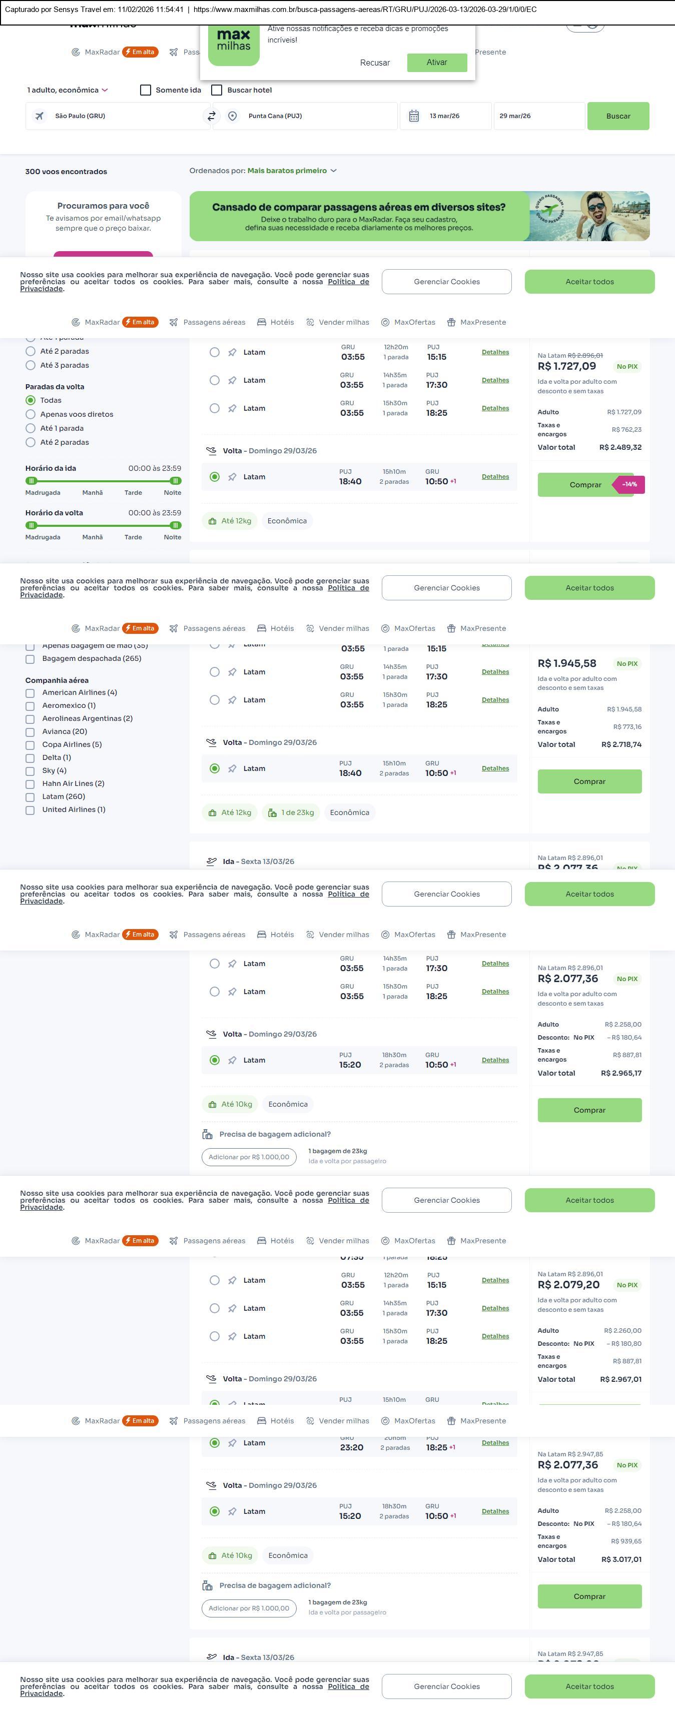Open the 29 mar/26 return date picker
Image resolution: width=675 pixels, height=1711 pixels.
pos(538,116)
